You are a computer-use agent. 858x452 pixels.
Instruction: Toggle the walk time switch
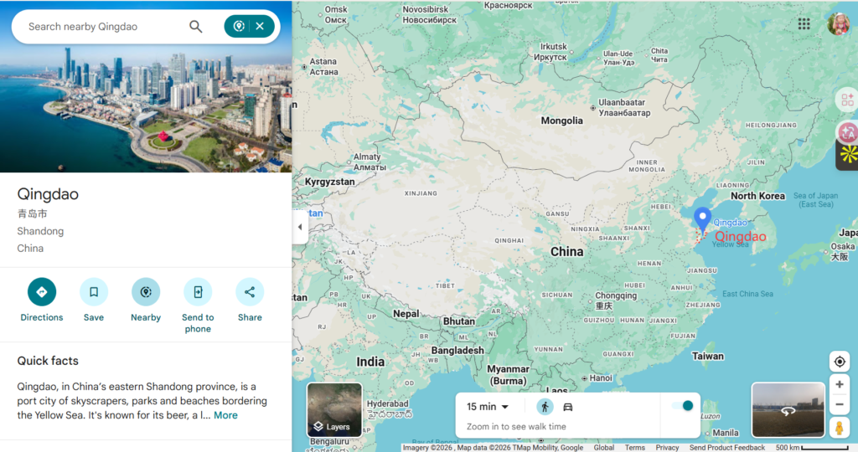(683, 406)
